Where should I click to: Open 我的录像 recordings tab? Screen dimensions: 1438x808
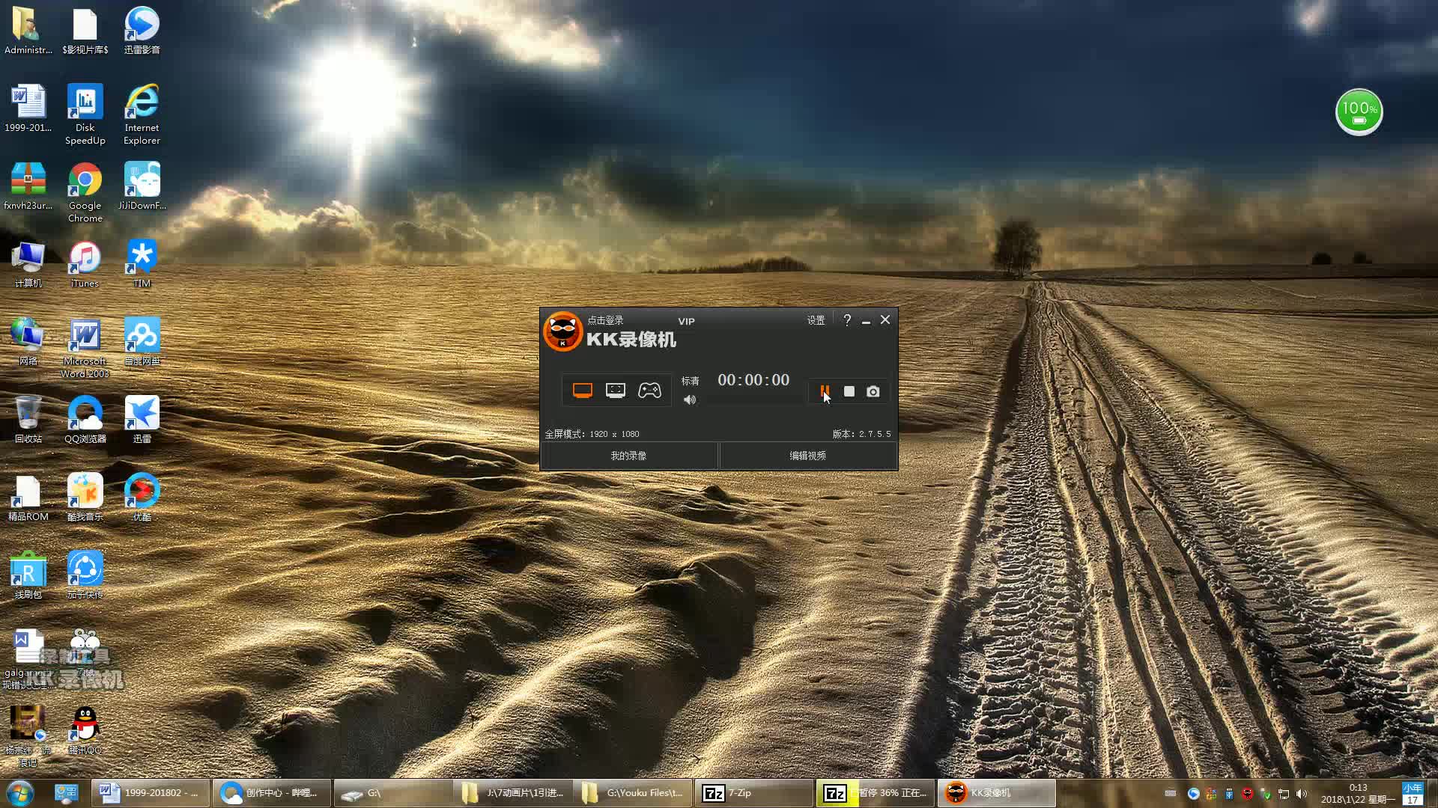click(628, 456)
